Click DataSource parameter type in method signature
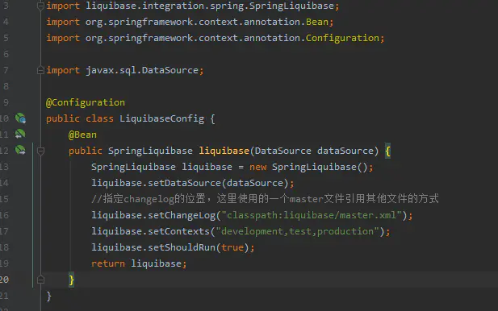 (283, 151)
